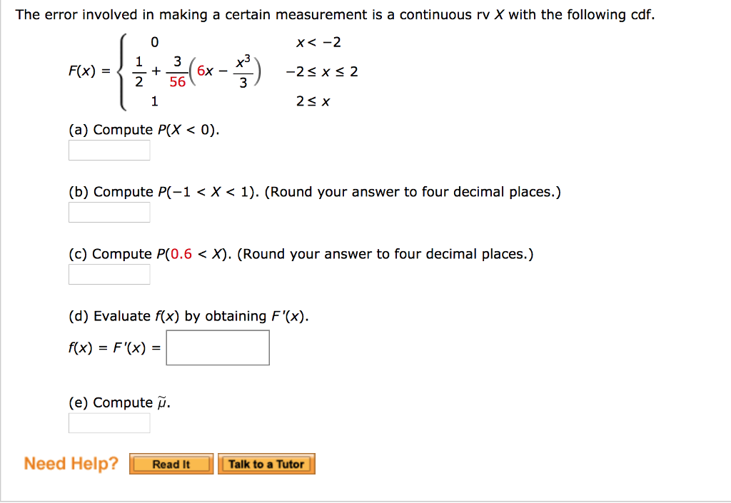Screen dimensions: 731x503
Task: Click the answer field for part (a)
Action: point(109,150)
